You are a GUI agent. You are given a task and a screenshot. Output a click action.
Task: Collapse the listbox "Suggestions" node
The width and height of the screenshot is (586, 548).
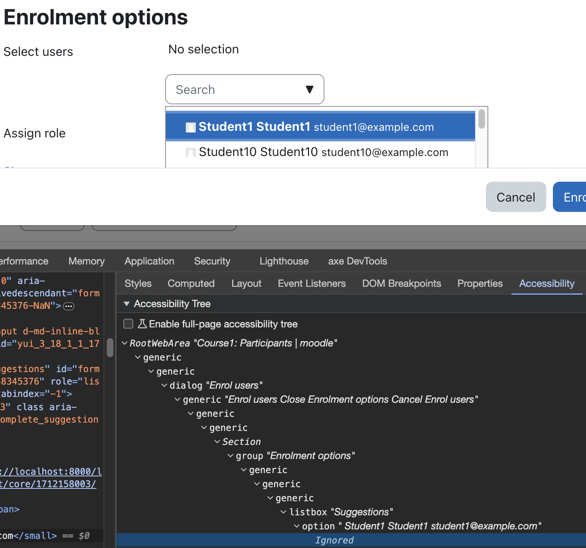(x=283, y=512)
